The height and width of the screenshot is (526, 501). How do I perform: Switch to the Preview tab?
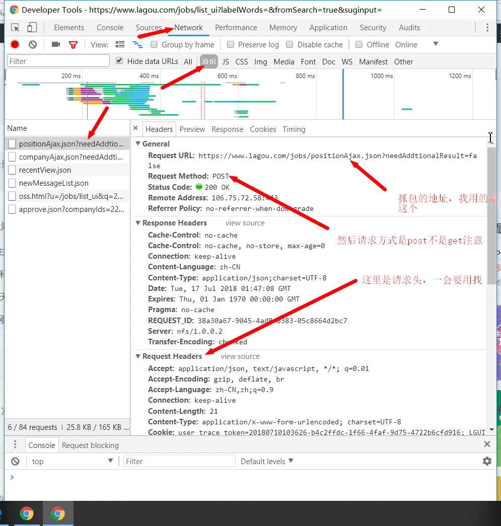192,129
